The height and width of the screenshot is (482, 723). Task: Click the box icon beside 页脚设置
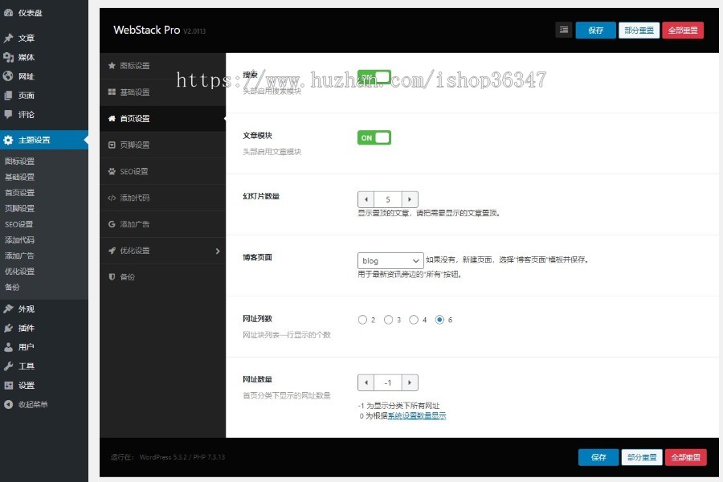tap(112, 145)
